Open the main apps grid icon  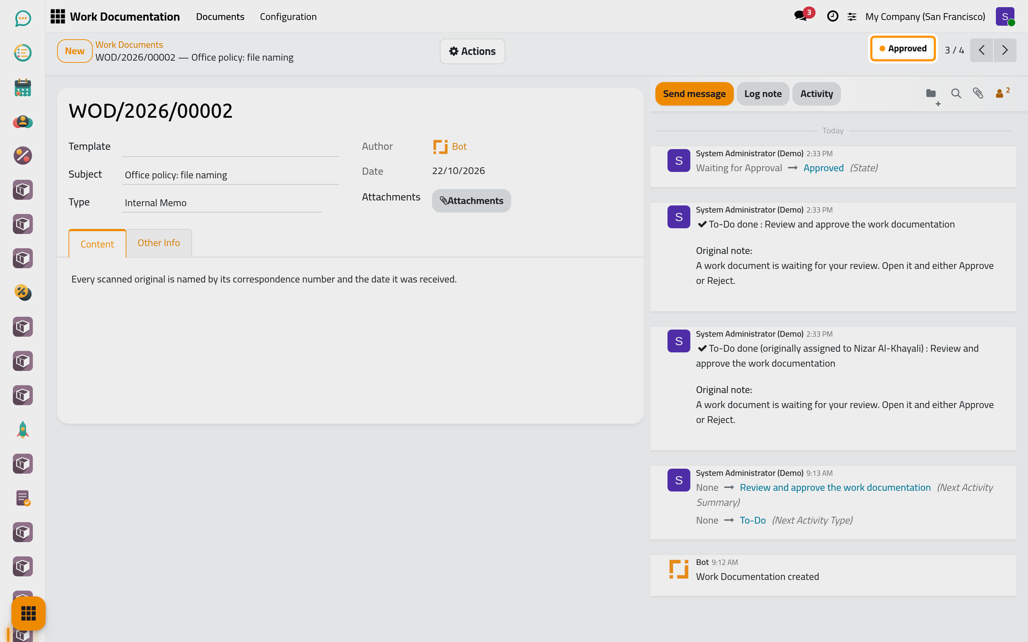(58, 17)
